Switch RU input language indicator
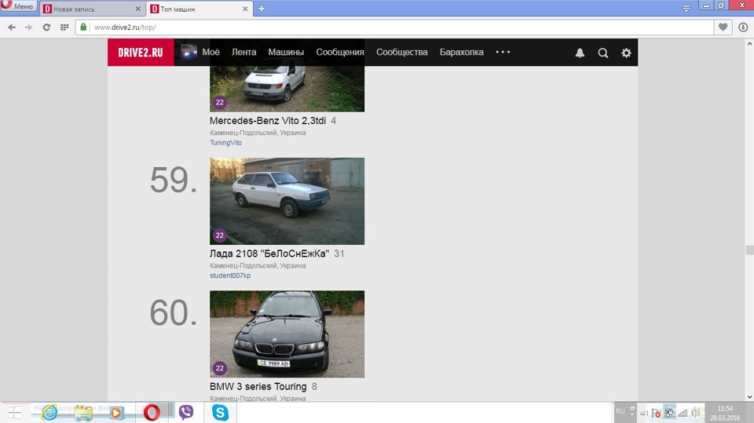Viewport: 754px width, 423px height. (620, 411)
